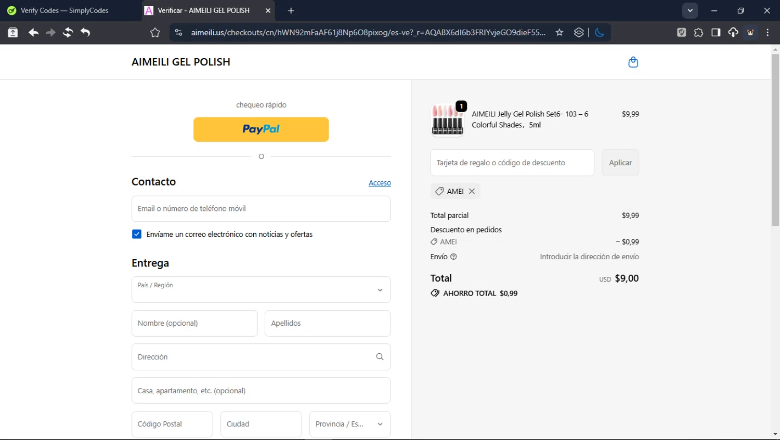Click the browser address bar URL
Viewport: 780px width, 440px height.
coord(368,32)
